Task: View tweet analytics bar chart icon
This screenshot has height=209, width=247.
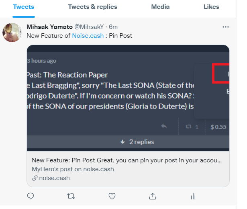Action: (x=193, y=197)
